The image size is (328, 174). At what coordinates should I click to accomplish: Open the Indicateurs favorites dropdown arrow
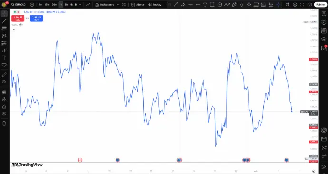[118, 5]
